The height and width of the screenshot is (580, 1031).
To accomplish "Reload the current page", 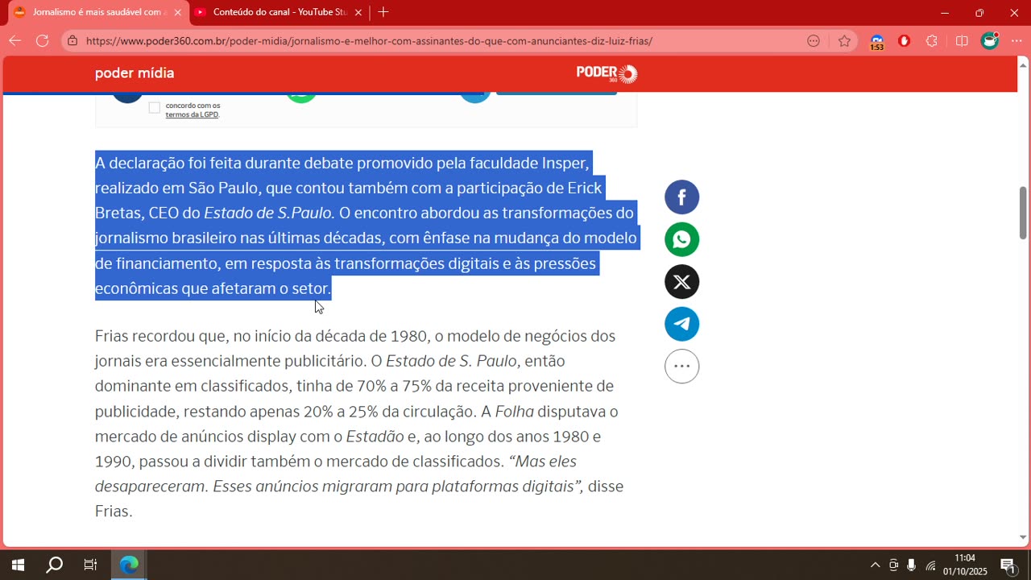I will point(43,41).
